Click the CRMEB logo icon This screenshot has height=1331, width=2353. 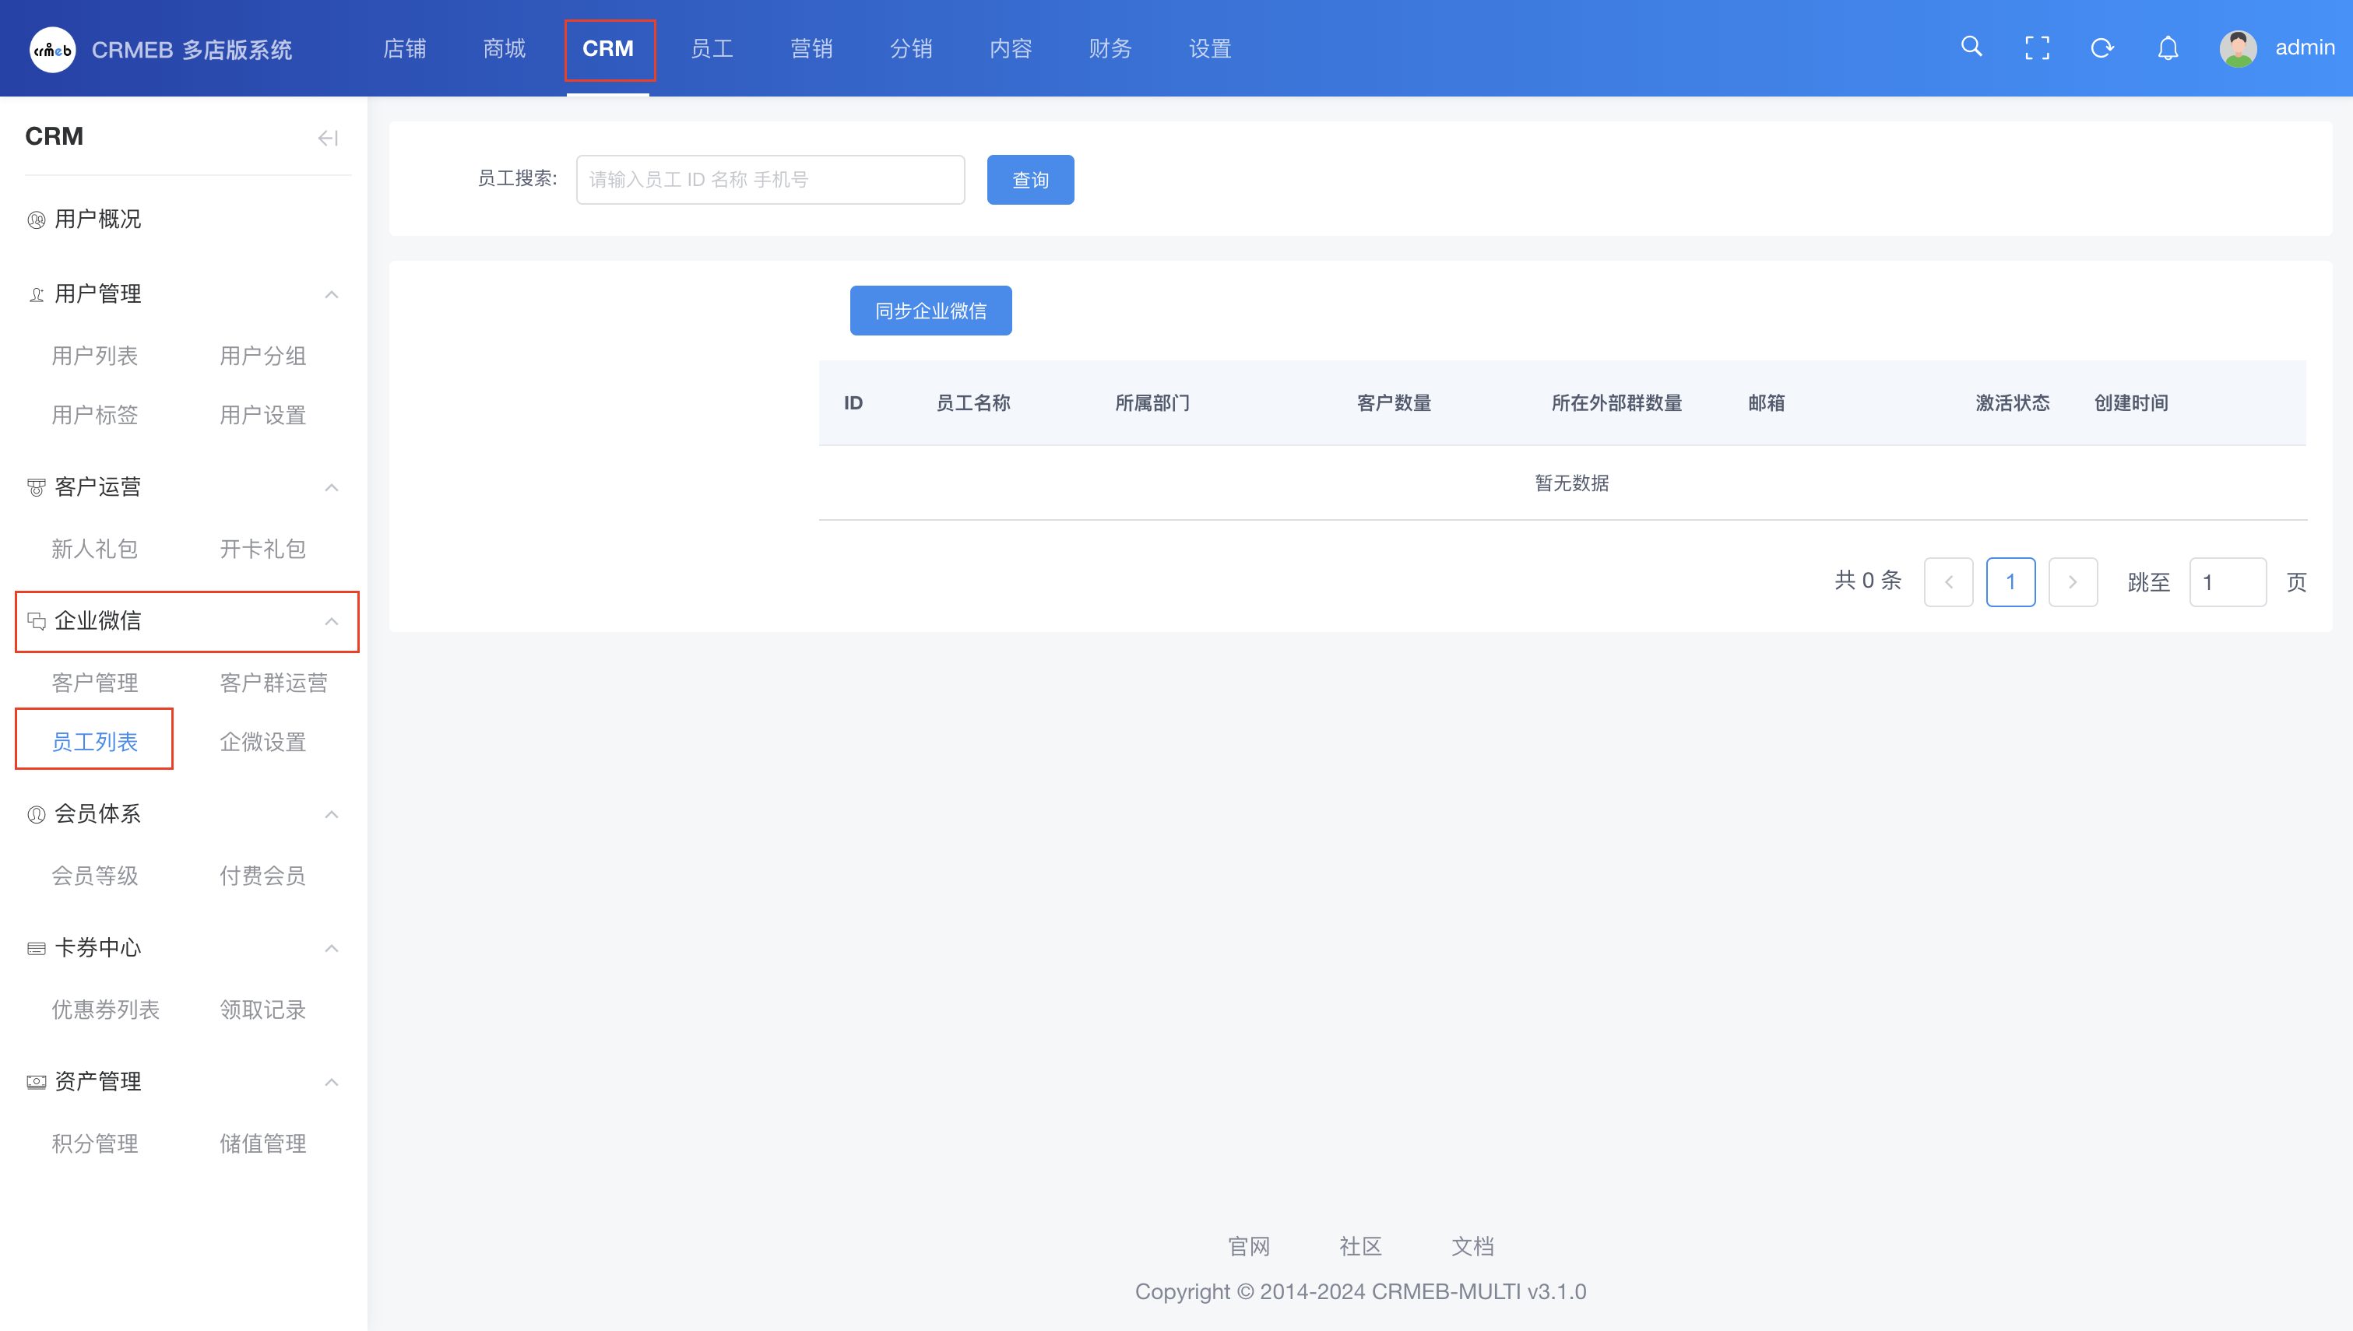(52, 49)
